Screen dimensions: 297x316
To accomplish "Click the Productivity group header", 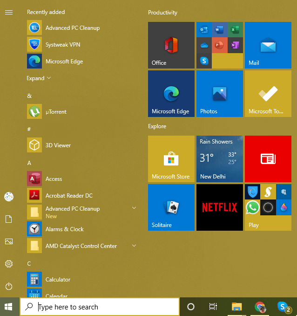I will coord(162,13).
